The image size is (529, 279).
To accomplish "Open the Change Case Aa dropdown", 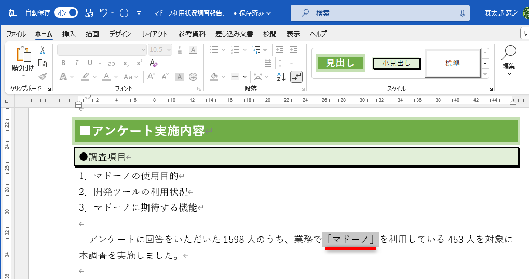I will point(131,77).
